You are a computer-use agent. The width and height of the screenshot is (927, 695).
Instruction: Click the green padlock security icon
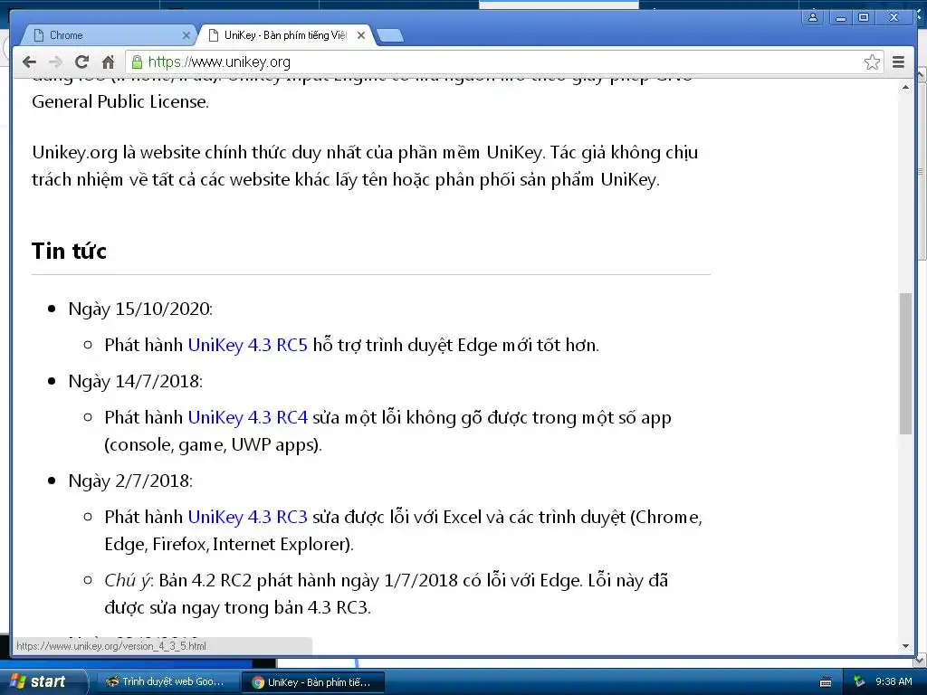137,62
